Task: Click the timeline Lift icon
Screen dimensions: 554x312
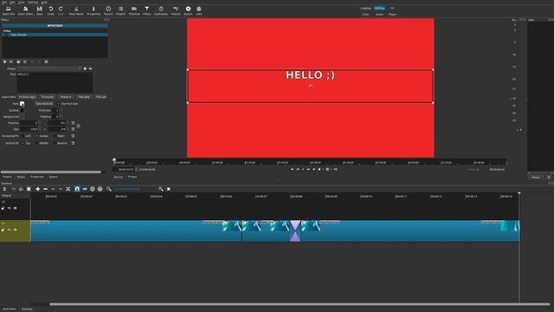Action: click(x=53, y=189)
